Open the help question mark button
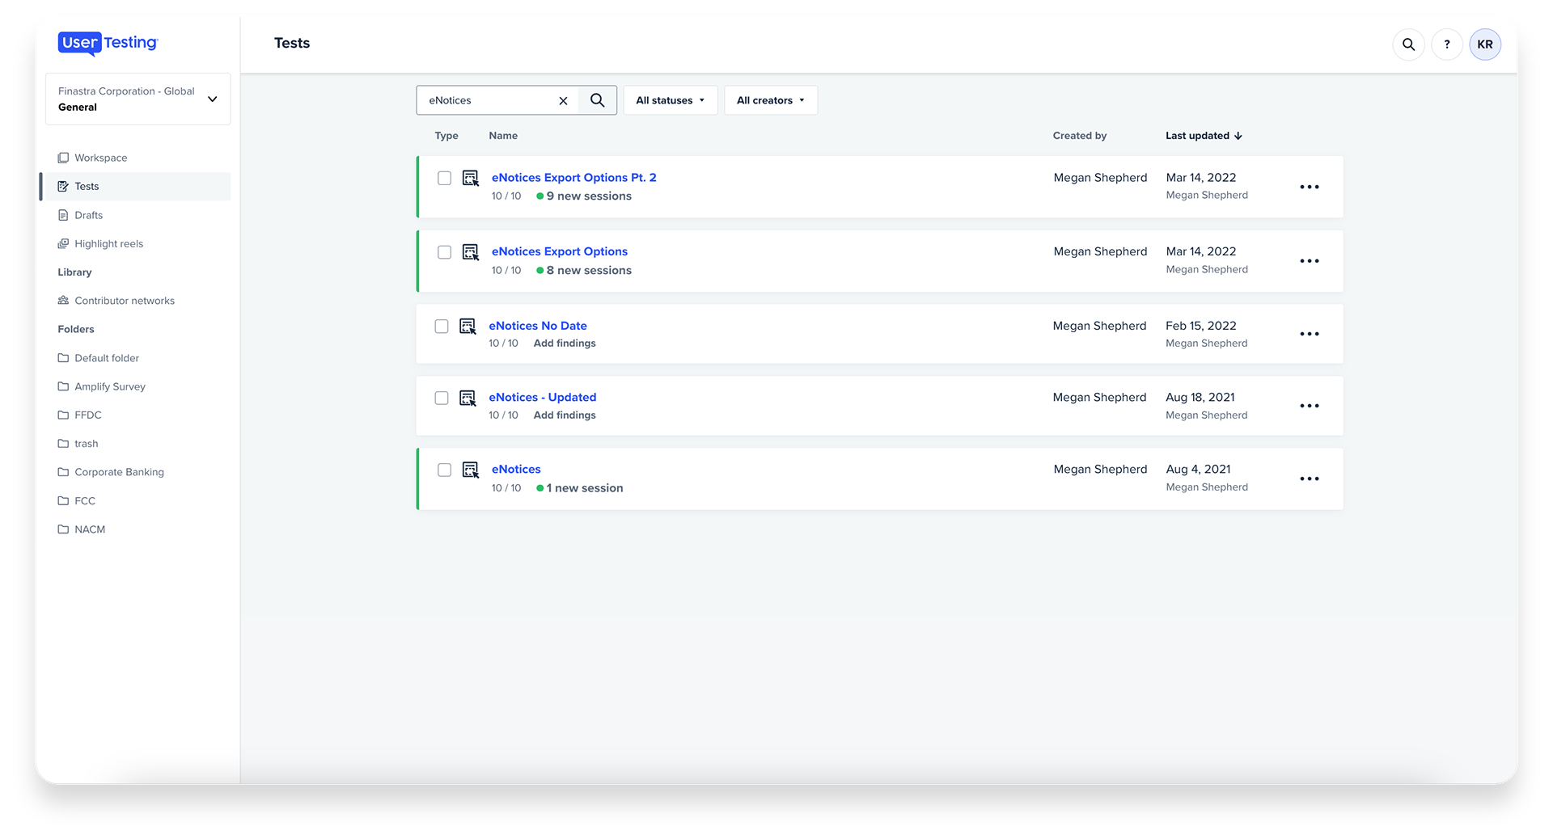This screenshot has width=1553, height=839. (x=1447, y=44)
